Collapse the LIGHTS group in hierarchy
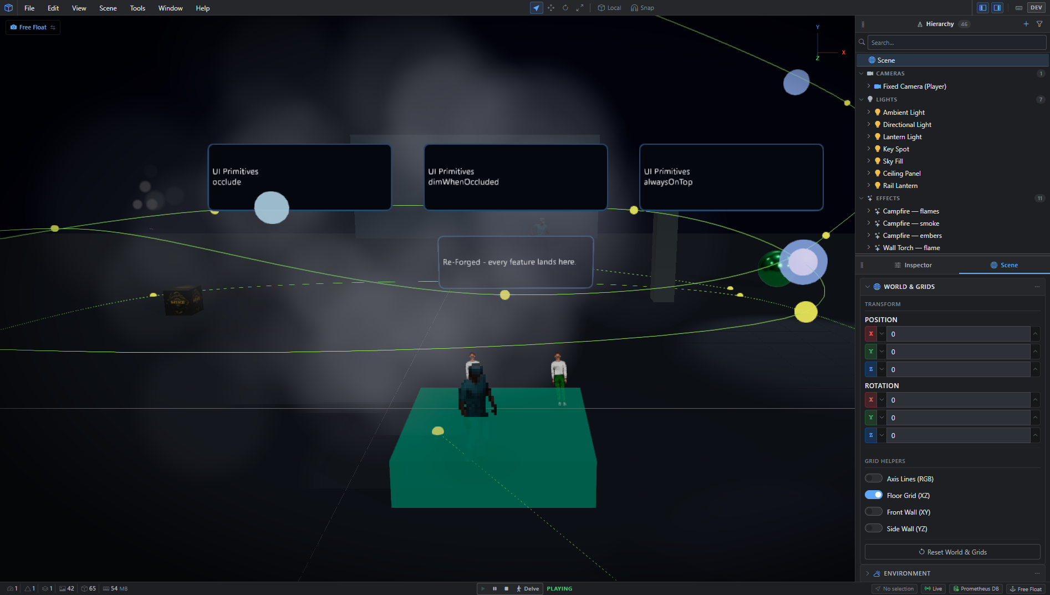Viewport: 1050px width, 595px height. point(862,100)
